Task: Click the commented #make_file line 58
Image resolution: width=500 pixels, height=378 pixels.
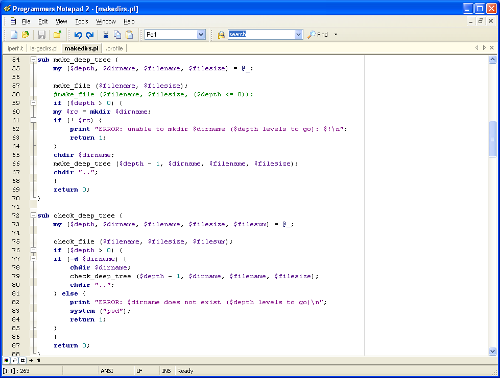Action: [x=153, y=94]
